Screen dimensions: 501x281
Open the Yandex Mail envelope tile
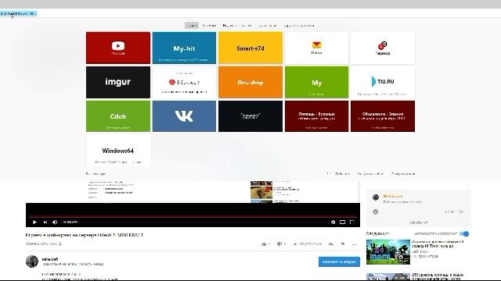coord(316,48)
